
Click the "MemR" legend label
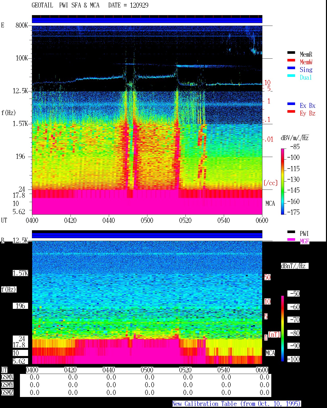click(306, 54)
